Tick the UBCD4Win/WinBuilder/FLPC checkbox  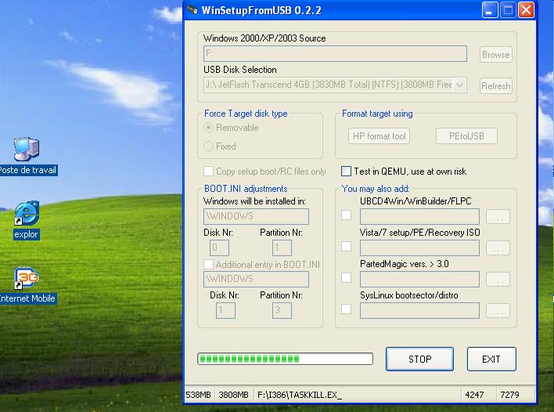pyautogui.click(x=346, y=215)
